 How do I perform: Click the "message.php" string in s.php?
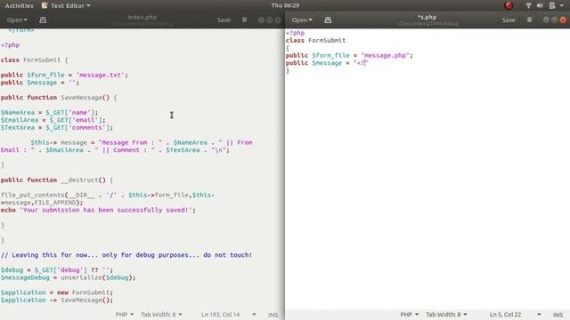tap(386, 55)
